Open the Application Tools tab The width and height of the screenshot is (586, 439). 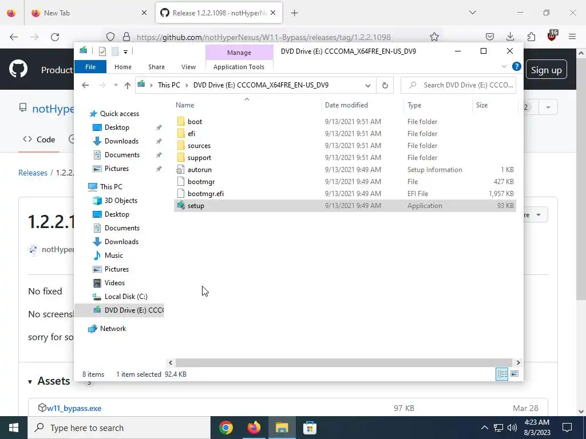point(239,67)
